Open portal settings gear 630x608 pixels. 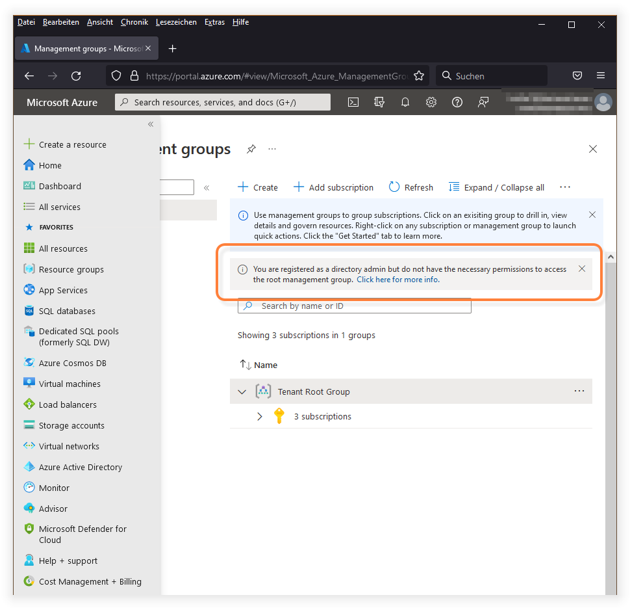pyautogui.click(x=431, y=102)
